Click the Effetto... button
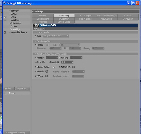The image size is (141, 134). point(9,88)
